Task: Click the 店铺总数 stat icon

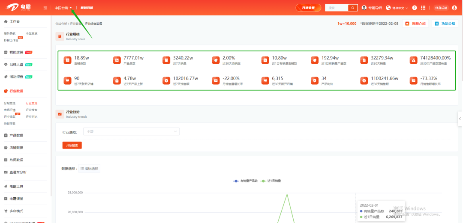Action: click(x=67, y=60)
